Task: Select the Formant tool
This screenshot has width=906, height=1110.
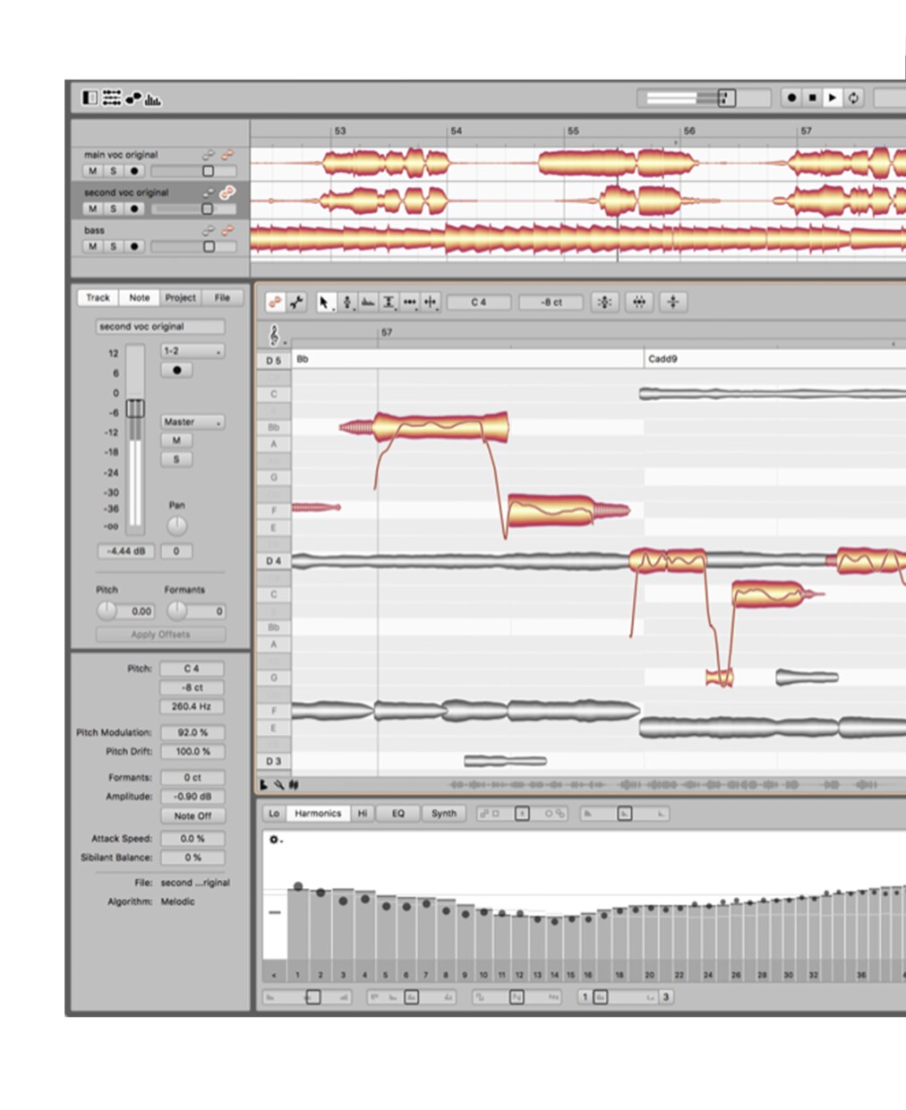Action: coord(367,303)
